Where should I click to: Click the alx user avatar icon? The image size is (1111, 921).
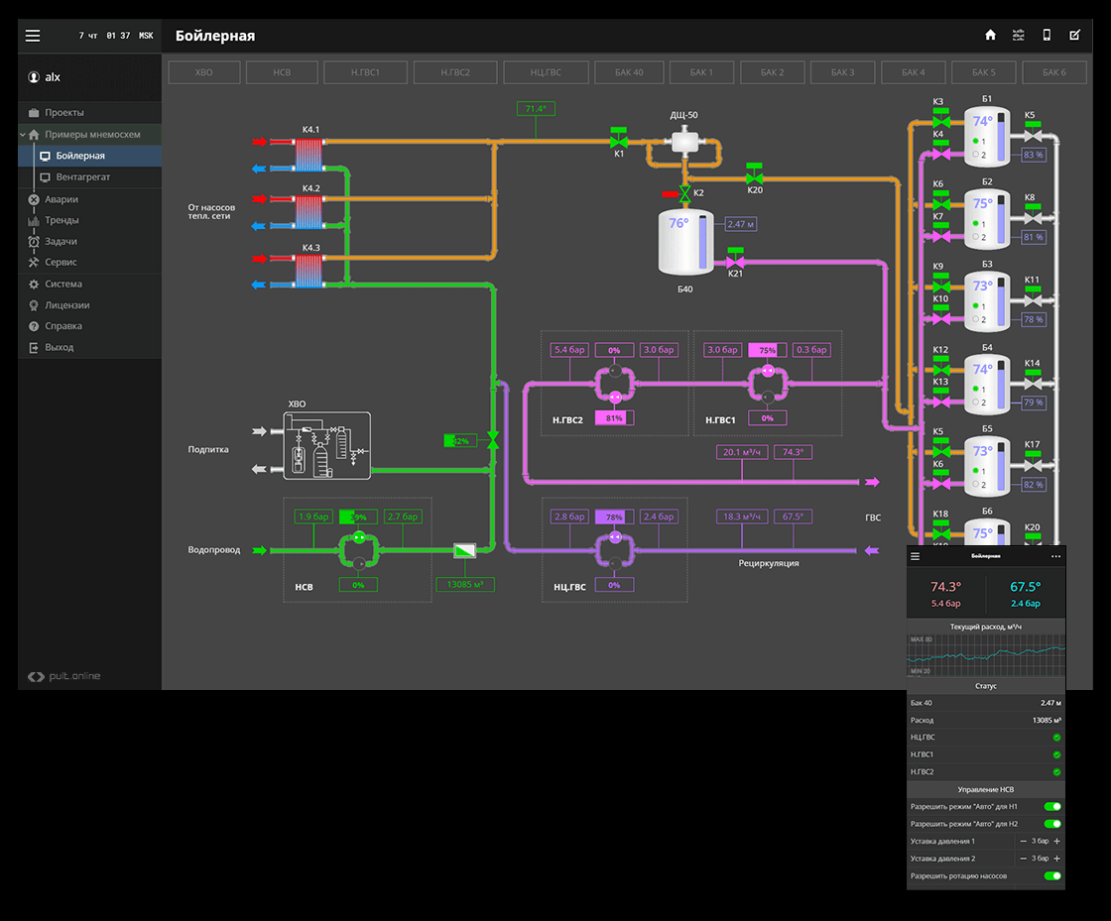[x=34, y=77]
